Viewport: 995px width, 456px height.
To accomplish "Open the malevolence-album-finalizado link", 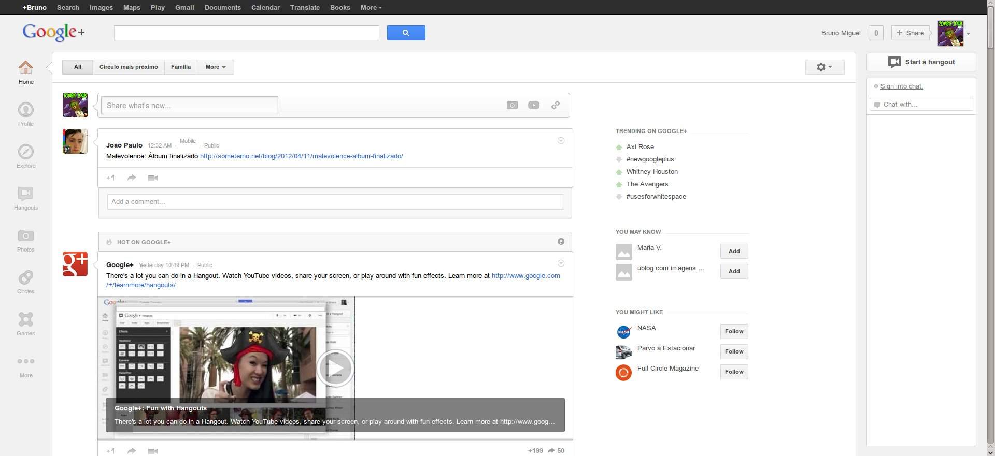I will coord(301,156).
